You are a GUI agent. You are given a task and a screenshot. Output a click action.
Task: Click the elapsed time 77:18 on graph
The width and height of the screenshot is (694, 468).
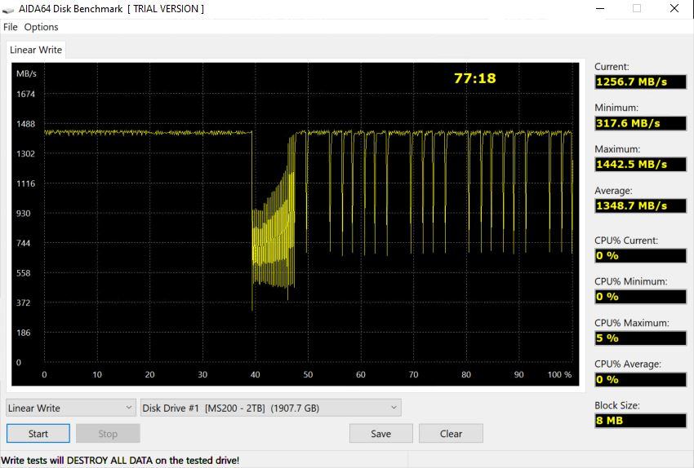pyautogui.click(x=475, y=78)
